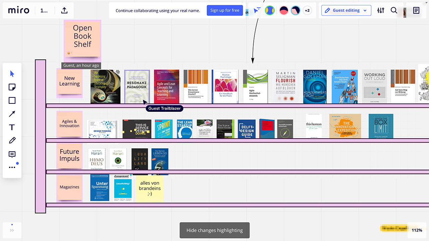Image resolution: width=429 pixels, height=241 pixels.
Task: Select the Sprint book cover
Action: point(164,129)
